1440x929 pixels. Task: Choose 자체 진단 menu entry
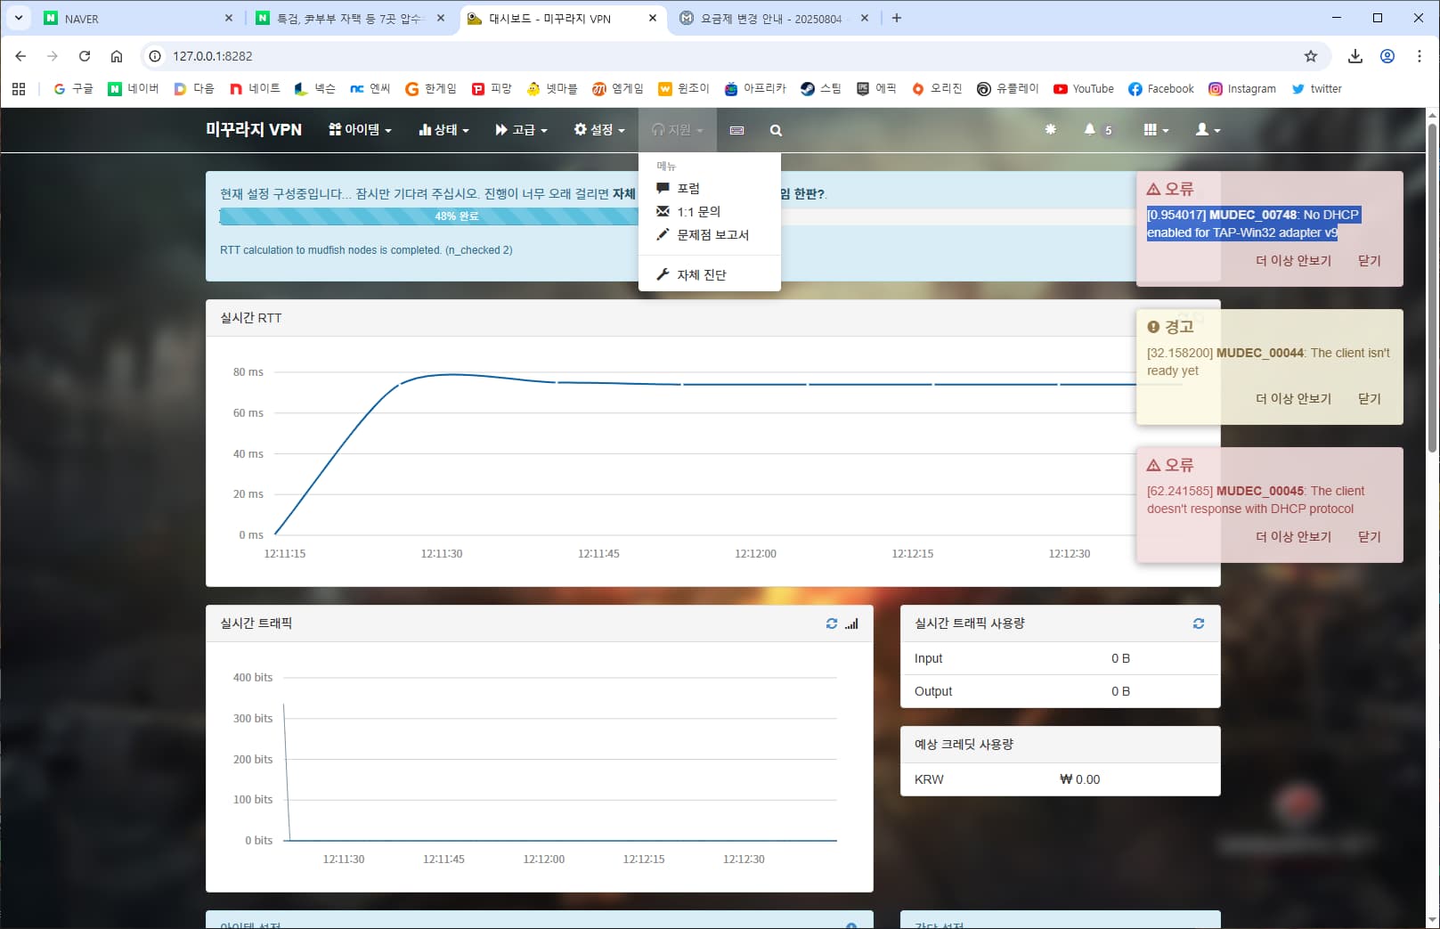point(701,275)
